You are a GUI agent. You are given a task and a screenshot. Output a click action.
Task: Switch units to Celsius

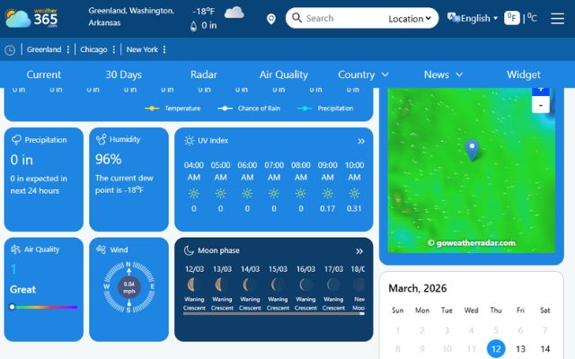(x=532, y=18)
